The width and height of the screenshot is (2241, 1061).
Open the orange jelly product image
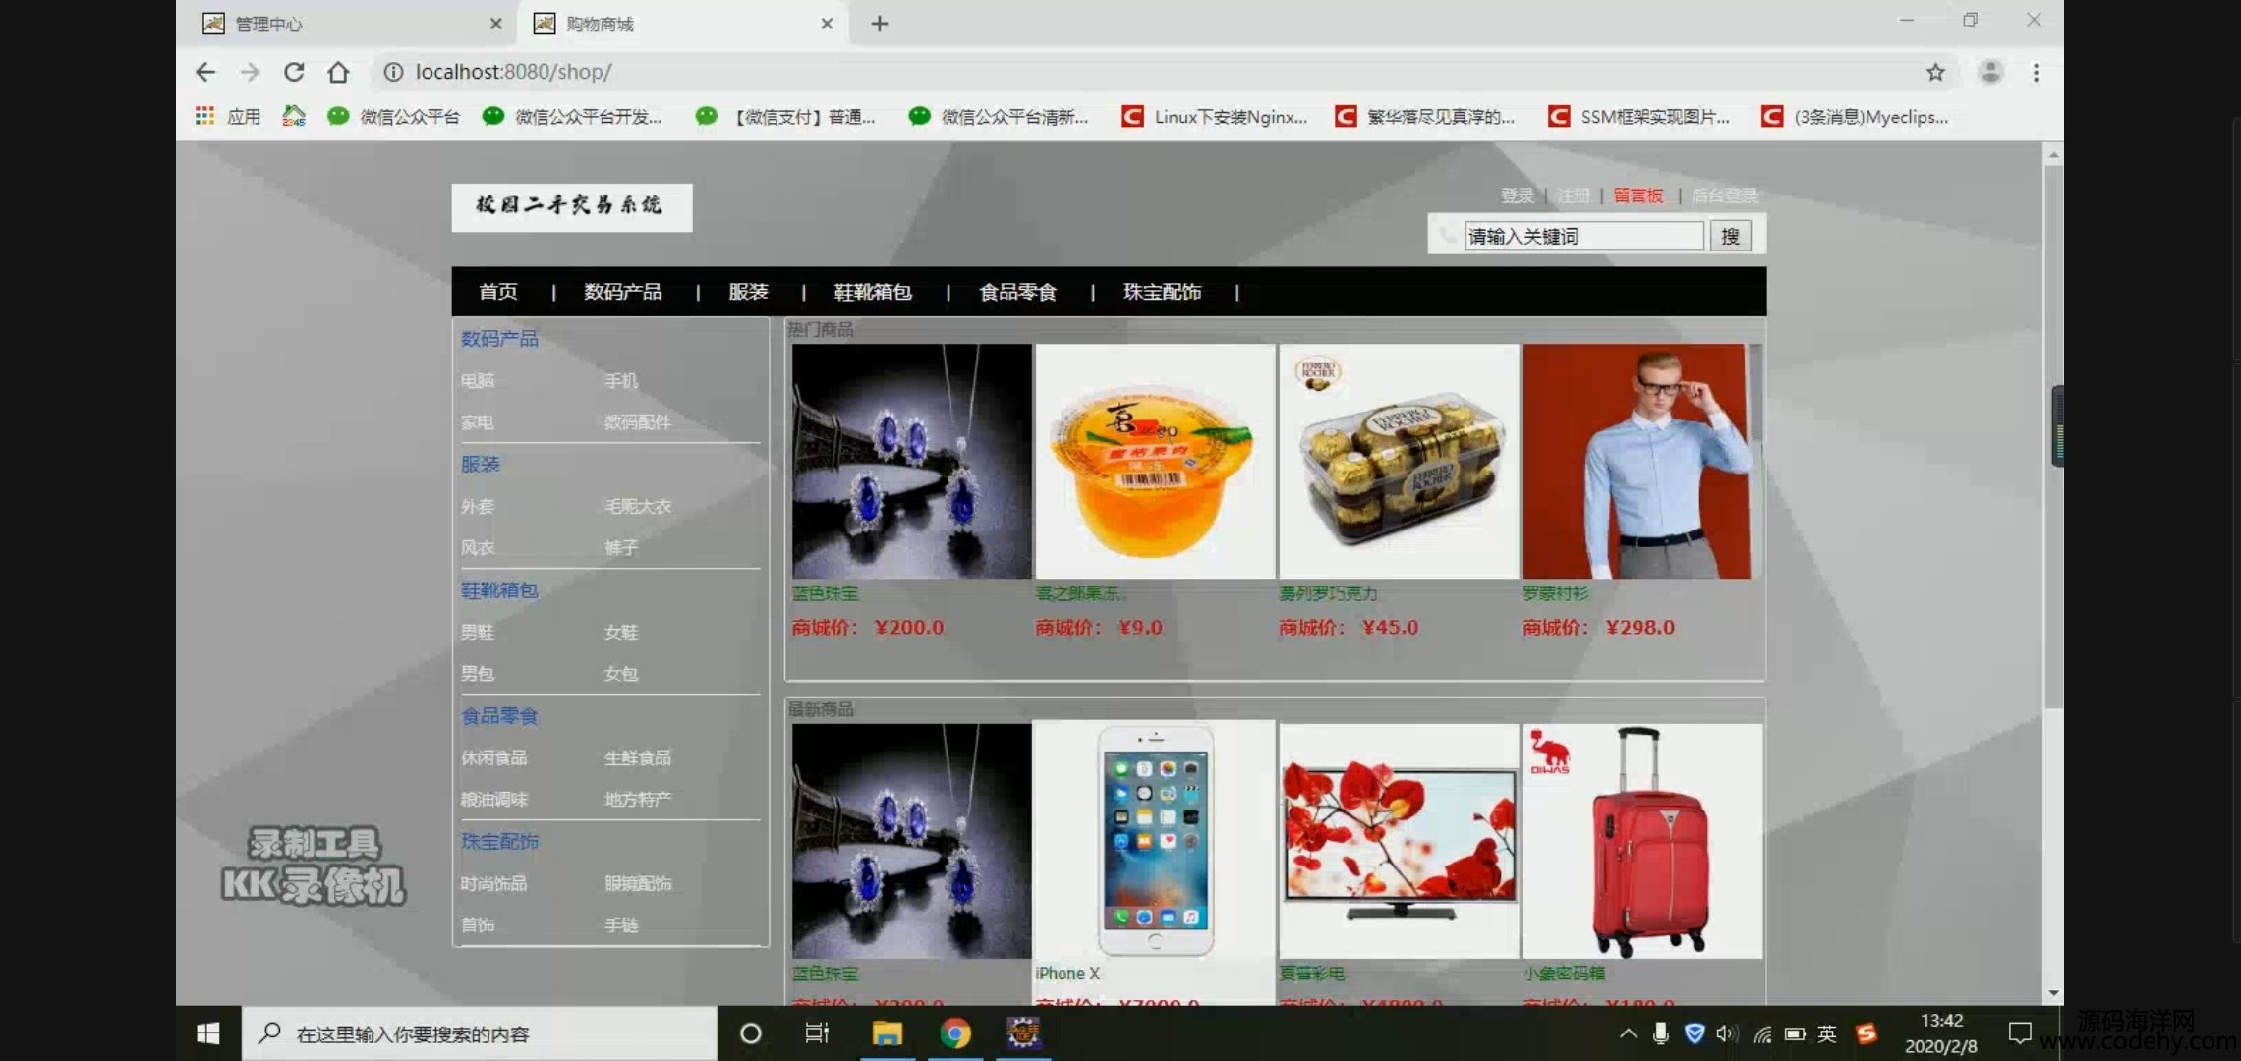1155,461
